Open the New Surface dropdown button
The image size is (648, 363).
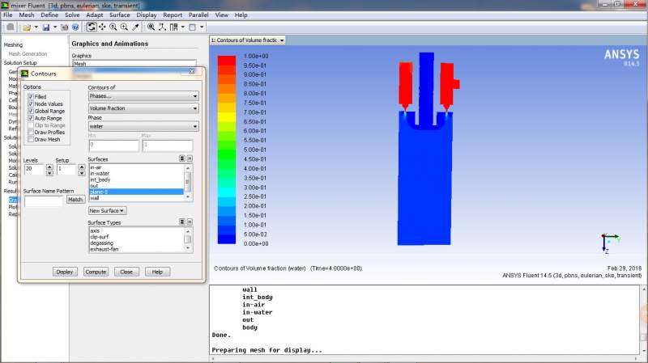point(107,211)
